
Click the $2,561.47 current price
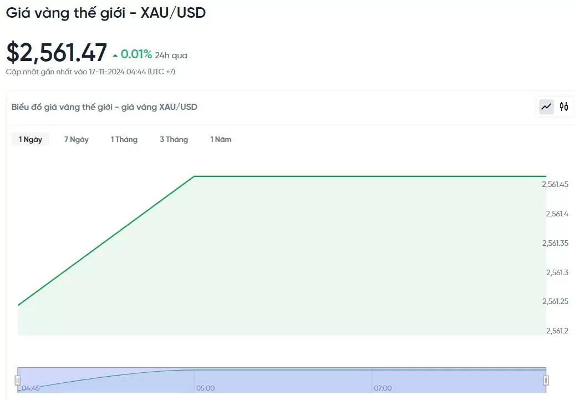click(57, 52)
